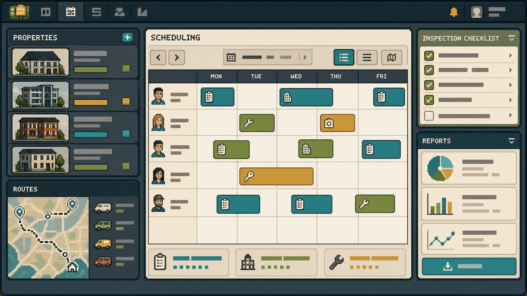Select the home marker on routes map
The width and height of the screenshot is (527, 296).
[72, 267]
